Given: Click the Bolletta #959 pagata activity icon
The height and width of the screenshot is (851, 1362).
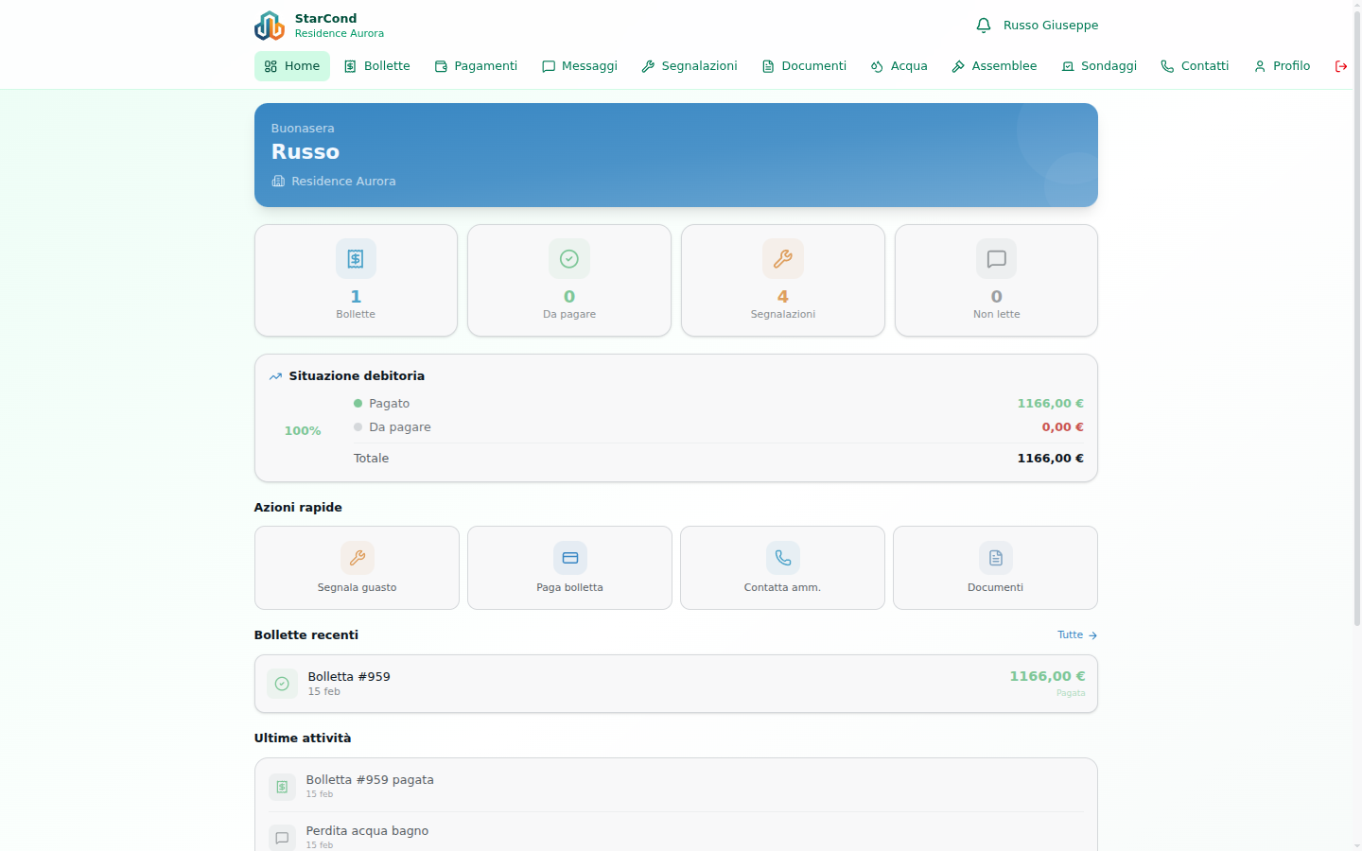Looking at the screenshot, I should pyautogui.click(x=282, y=787).
